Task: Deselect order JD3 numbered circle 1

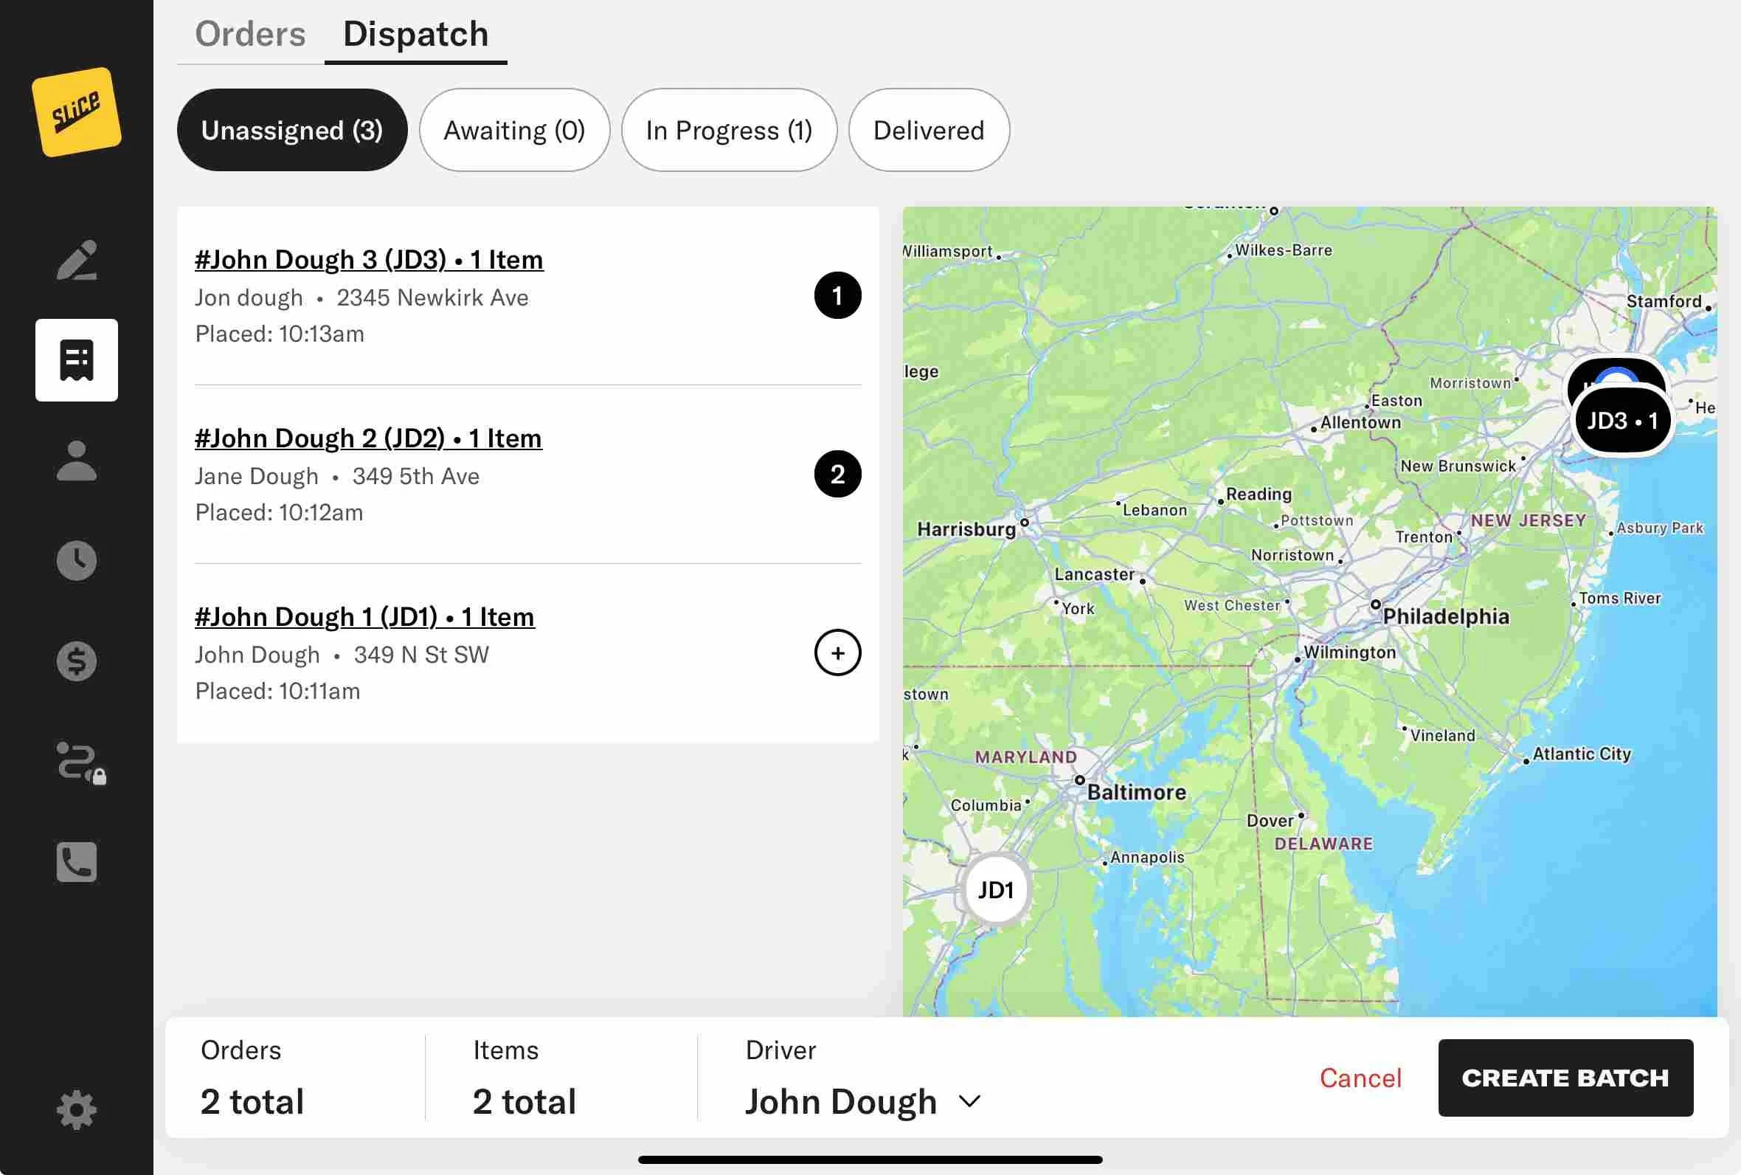Action: coord(837,295)
